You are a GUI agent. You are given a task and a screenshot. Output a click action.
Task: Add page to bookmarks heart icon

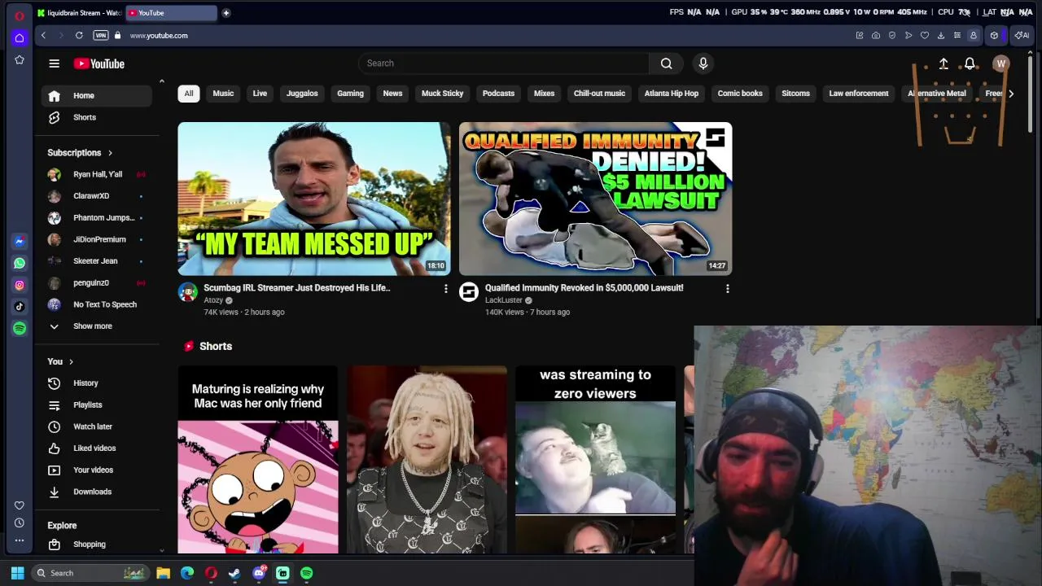pyautogui.click(x=925, y=35)
